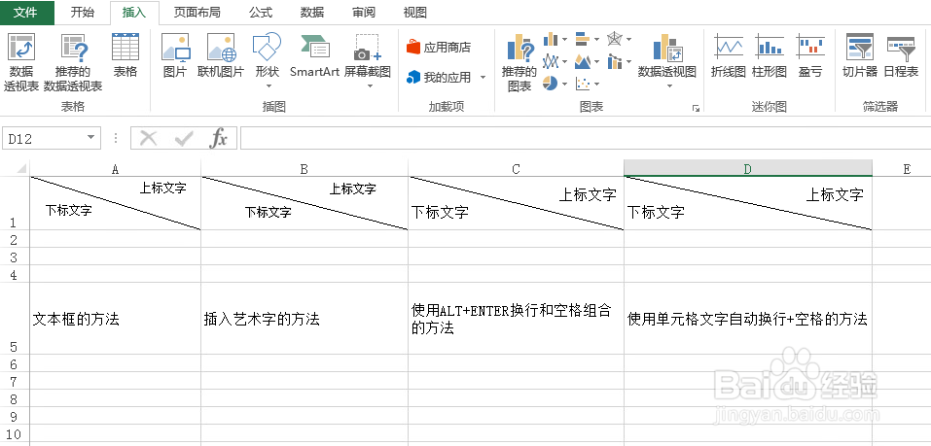Open the Shapes (形状) gallery
The height and width of the screenshot is (446, 931).
[267, 60]
